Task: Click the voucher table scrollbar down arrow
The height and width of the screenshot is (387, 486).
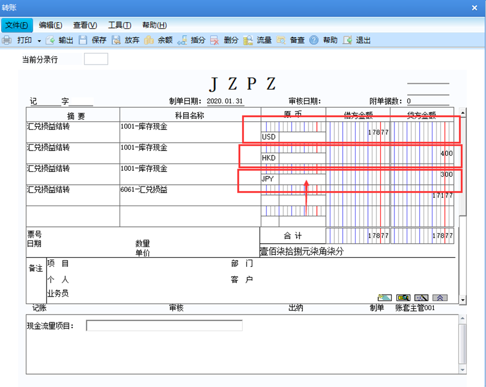Action: pos(462,300)
